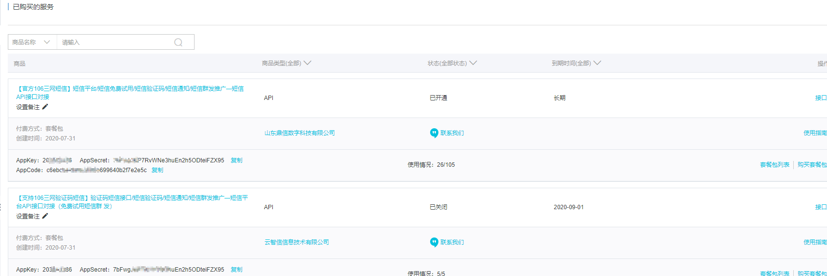Image resolution: width=827 pixels, height=276 pixels.
Task: Click the 商品 column header
Action: (20, 64)
